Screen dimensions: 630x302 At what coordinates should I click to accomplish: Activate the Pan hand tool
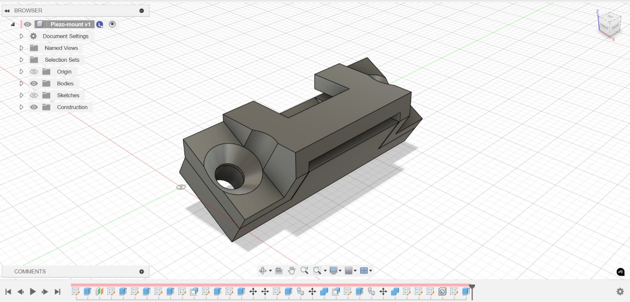pos(291,271)
